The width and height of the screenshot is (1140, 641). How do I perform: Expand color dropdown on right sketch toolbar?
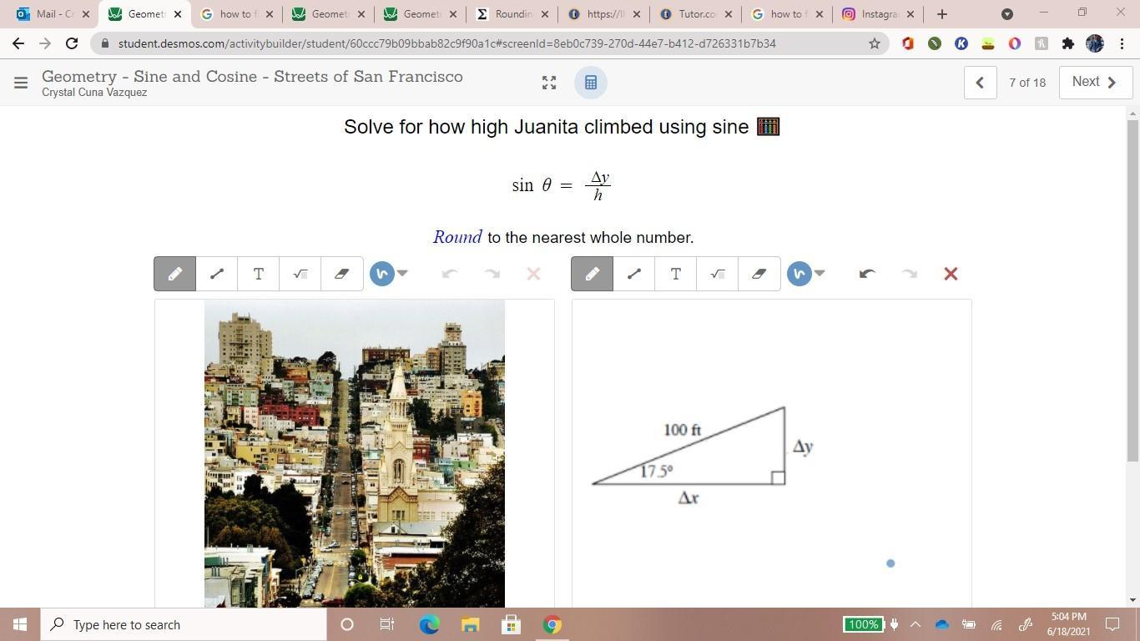[x=820, y=274]
